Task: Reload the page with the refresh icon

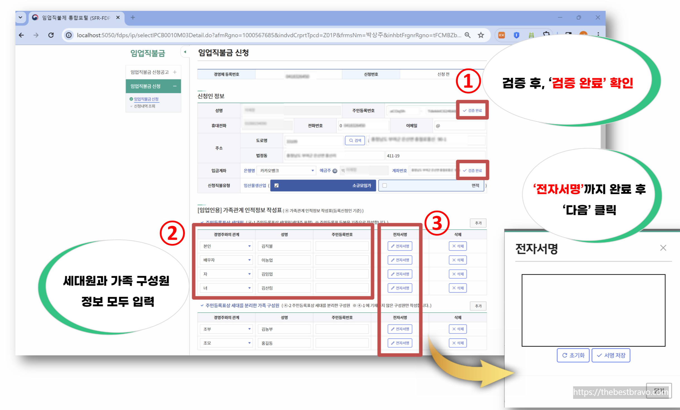Action: tap(51, 35)
